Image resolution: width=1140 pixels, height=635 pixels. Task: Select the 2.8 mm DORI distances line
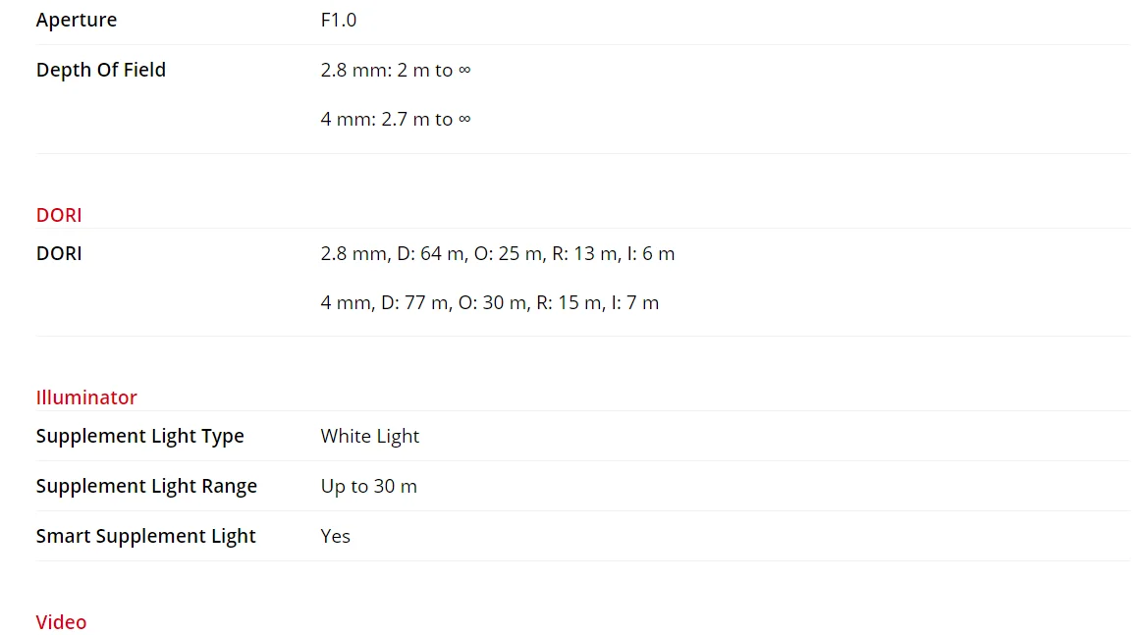coord(497,253)
